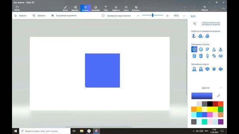Open Yandex Browser from the taskbar
The height and width of the screenshot is (134, 239).
coord(89,131)
